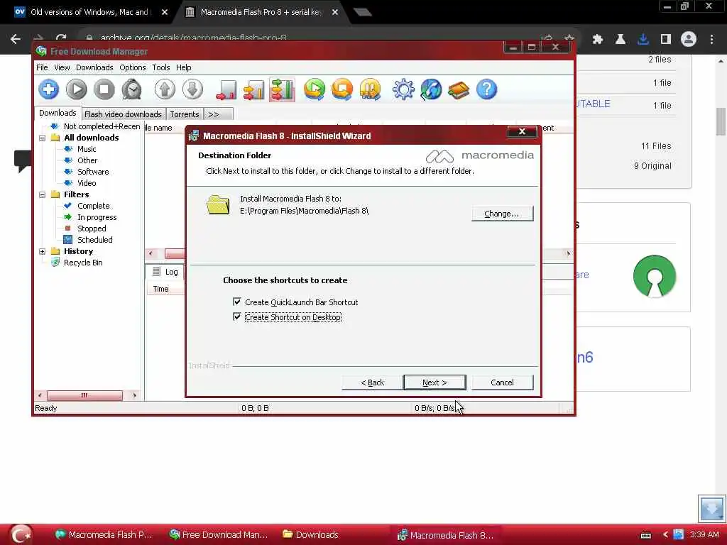Screen dimensions: 727x545
Task: Switch to the Old versions of Windows tab
Action: [x=91, y=12]
